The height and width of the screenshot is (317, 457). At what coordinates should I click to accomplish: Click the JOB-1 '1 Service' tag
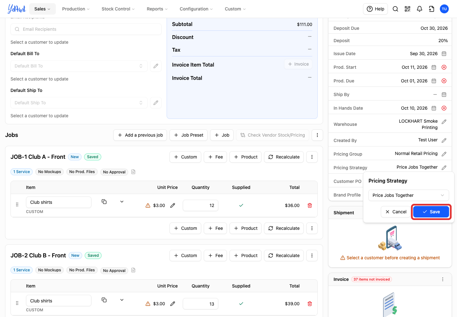(x=22, y=172)
